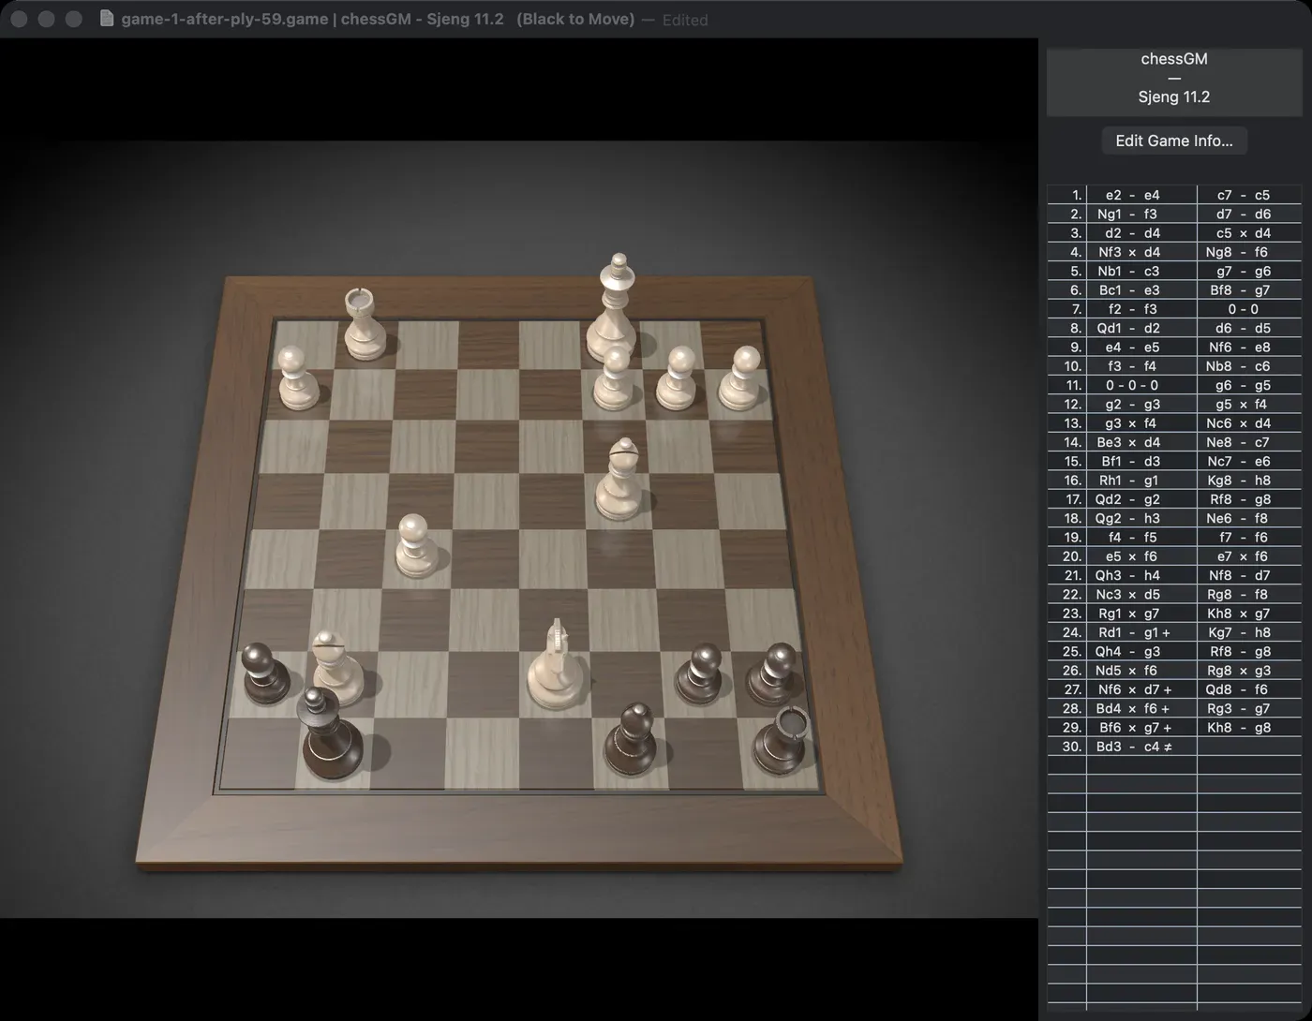Select the black bishop on c8
This screenshot has height=1021, width=1312.
632,740
